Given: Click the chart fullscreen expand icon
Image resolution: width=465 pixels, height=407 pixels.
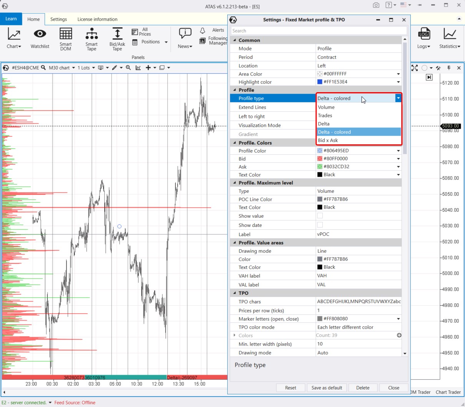Looking at the screenshot, I should (x=415, y=68).
